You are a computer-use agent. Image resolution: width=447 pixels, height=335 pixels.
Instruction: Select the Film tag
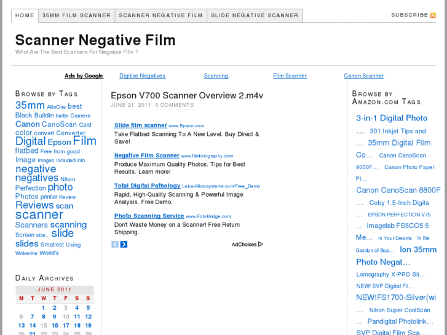coord(85,141)
